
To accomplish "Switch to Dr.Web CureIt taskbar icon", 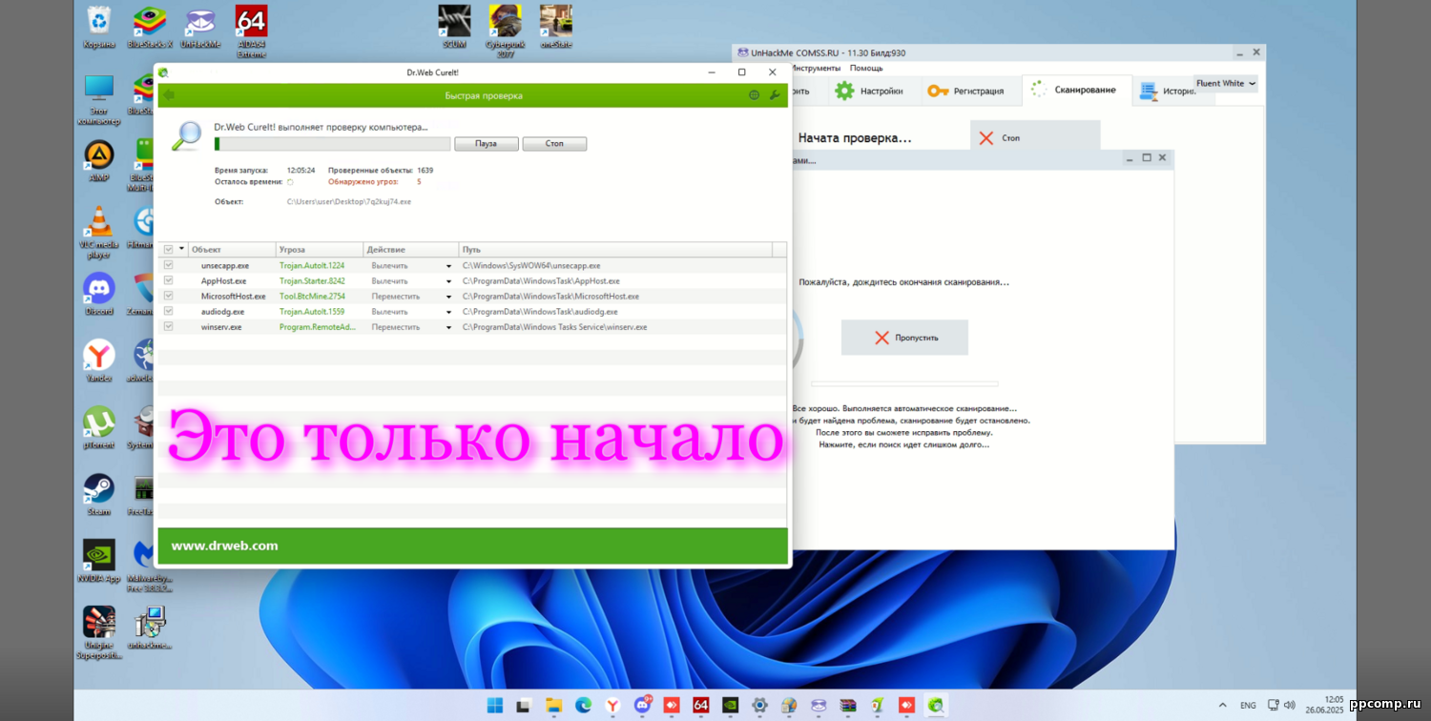I will tap(937, 705).
